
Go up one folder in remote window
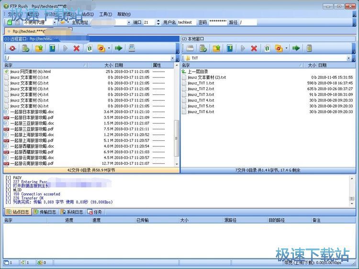[39, 48]
